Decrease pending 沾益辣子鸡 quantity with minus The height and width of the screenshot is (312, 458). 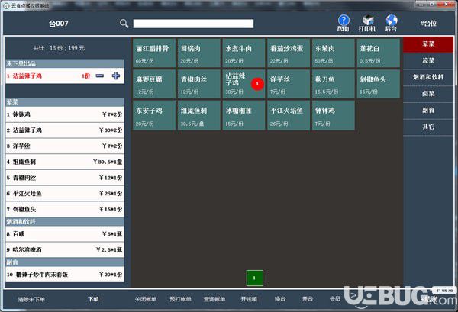pos(100,76)
